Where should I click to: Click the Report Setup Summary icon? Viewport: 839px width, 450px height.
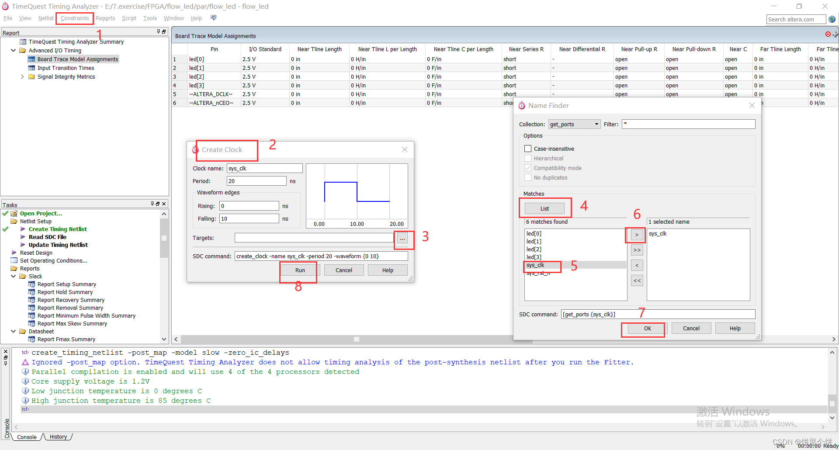point(31,284)
